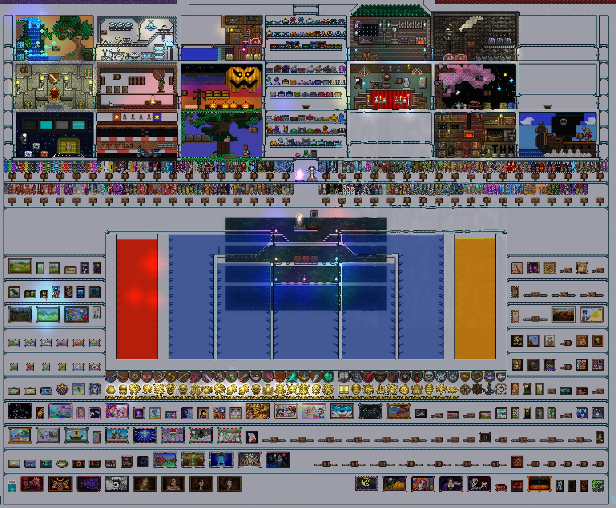Click the mannequin in the yellow space pod
Viewport: 616px width, 508px height.
click(68, 146)
